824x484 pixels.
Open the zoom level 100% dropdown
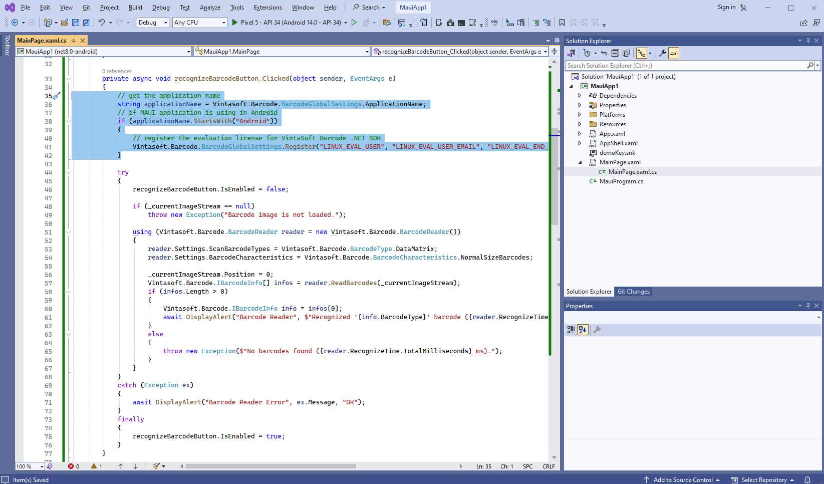point(30,466)
